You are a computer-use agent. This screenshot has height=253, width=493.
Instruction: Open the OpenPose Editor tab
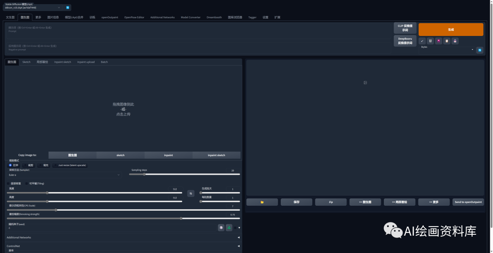point(134,17)
